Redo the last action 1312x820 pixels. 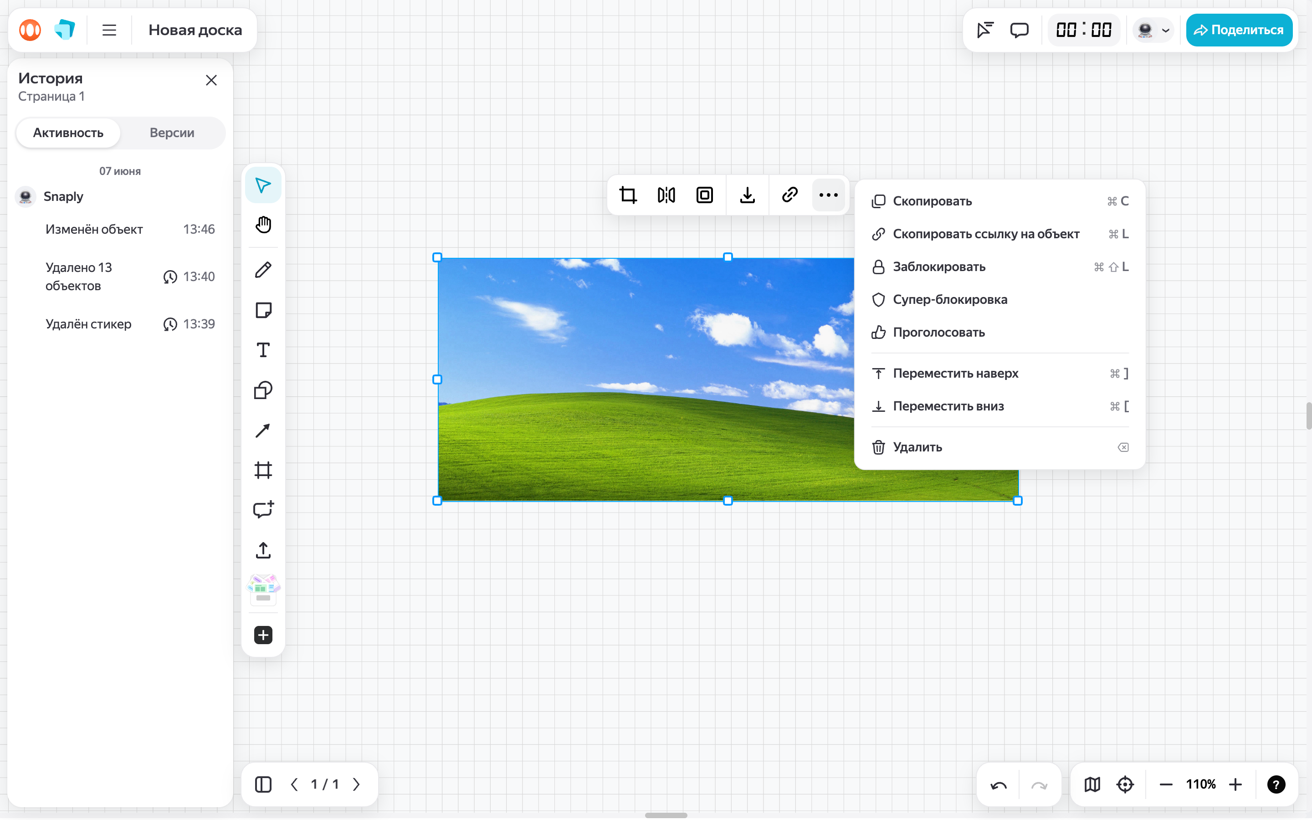1039,785
